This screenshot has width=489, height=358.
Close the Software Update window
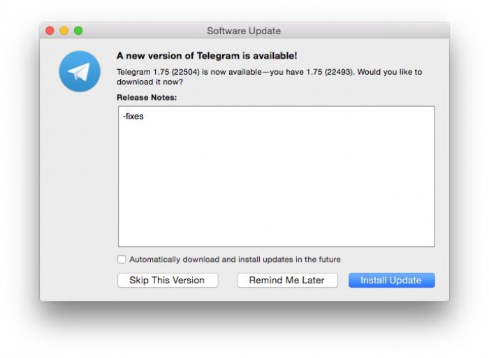(50, 31)
